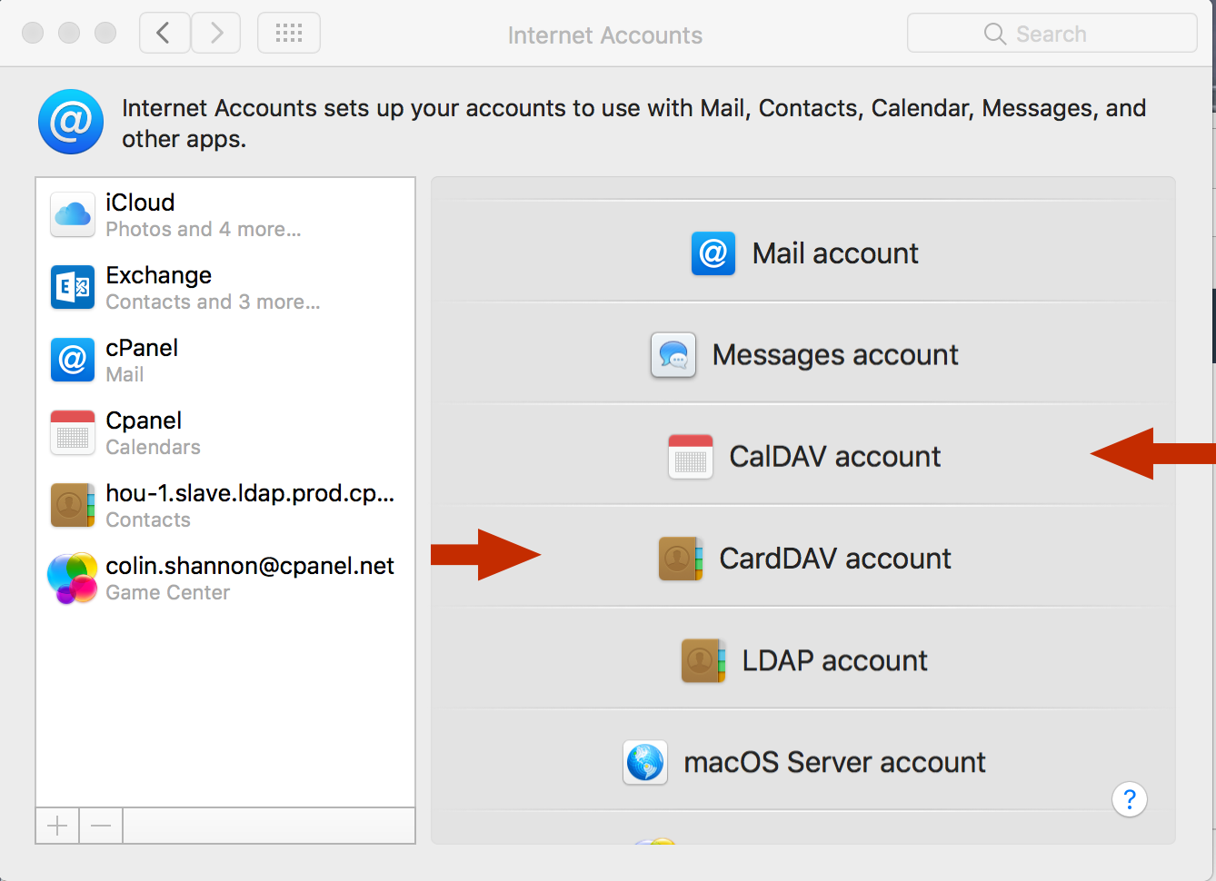This screenshot has height=881, width=1216.
Task: Remove account with the minus button
Action: tap(101, 826)
